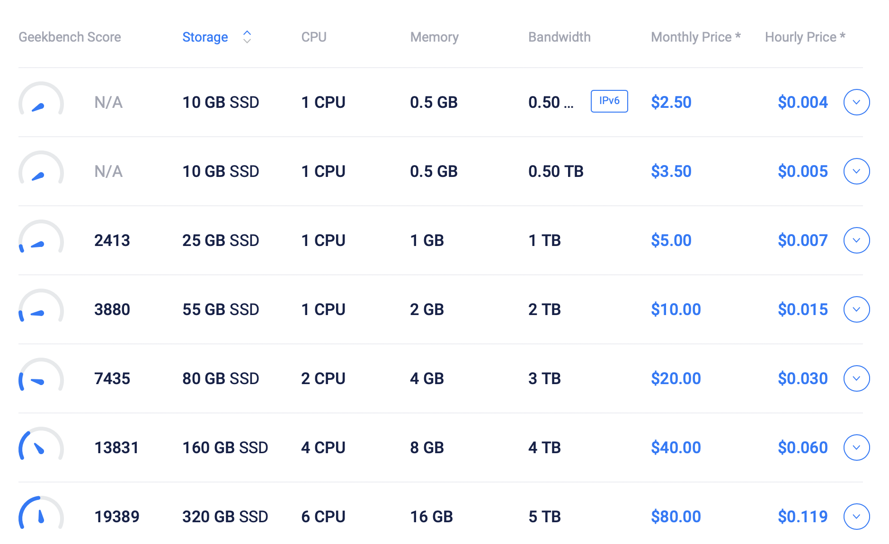Sort by the Geekbench Score header

coord(70,37)
